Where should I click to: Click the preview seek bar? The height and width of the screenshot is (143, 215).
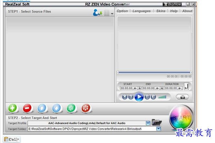pyautogui.click(x=154, y=72)
